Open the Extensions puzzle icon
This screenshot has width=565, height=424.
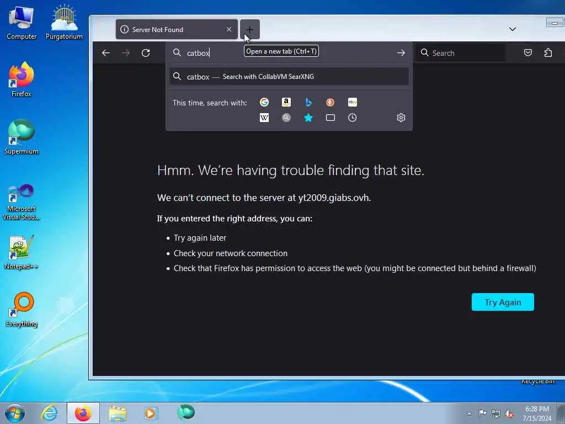pyautogui.click(x=548, y=53)
